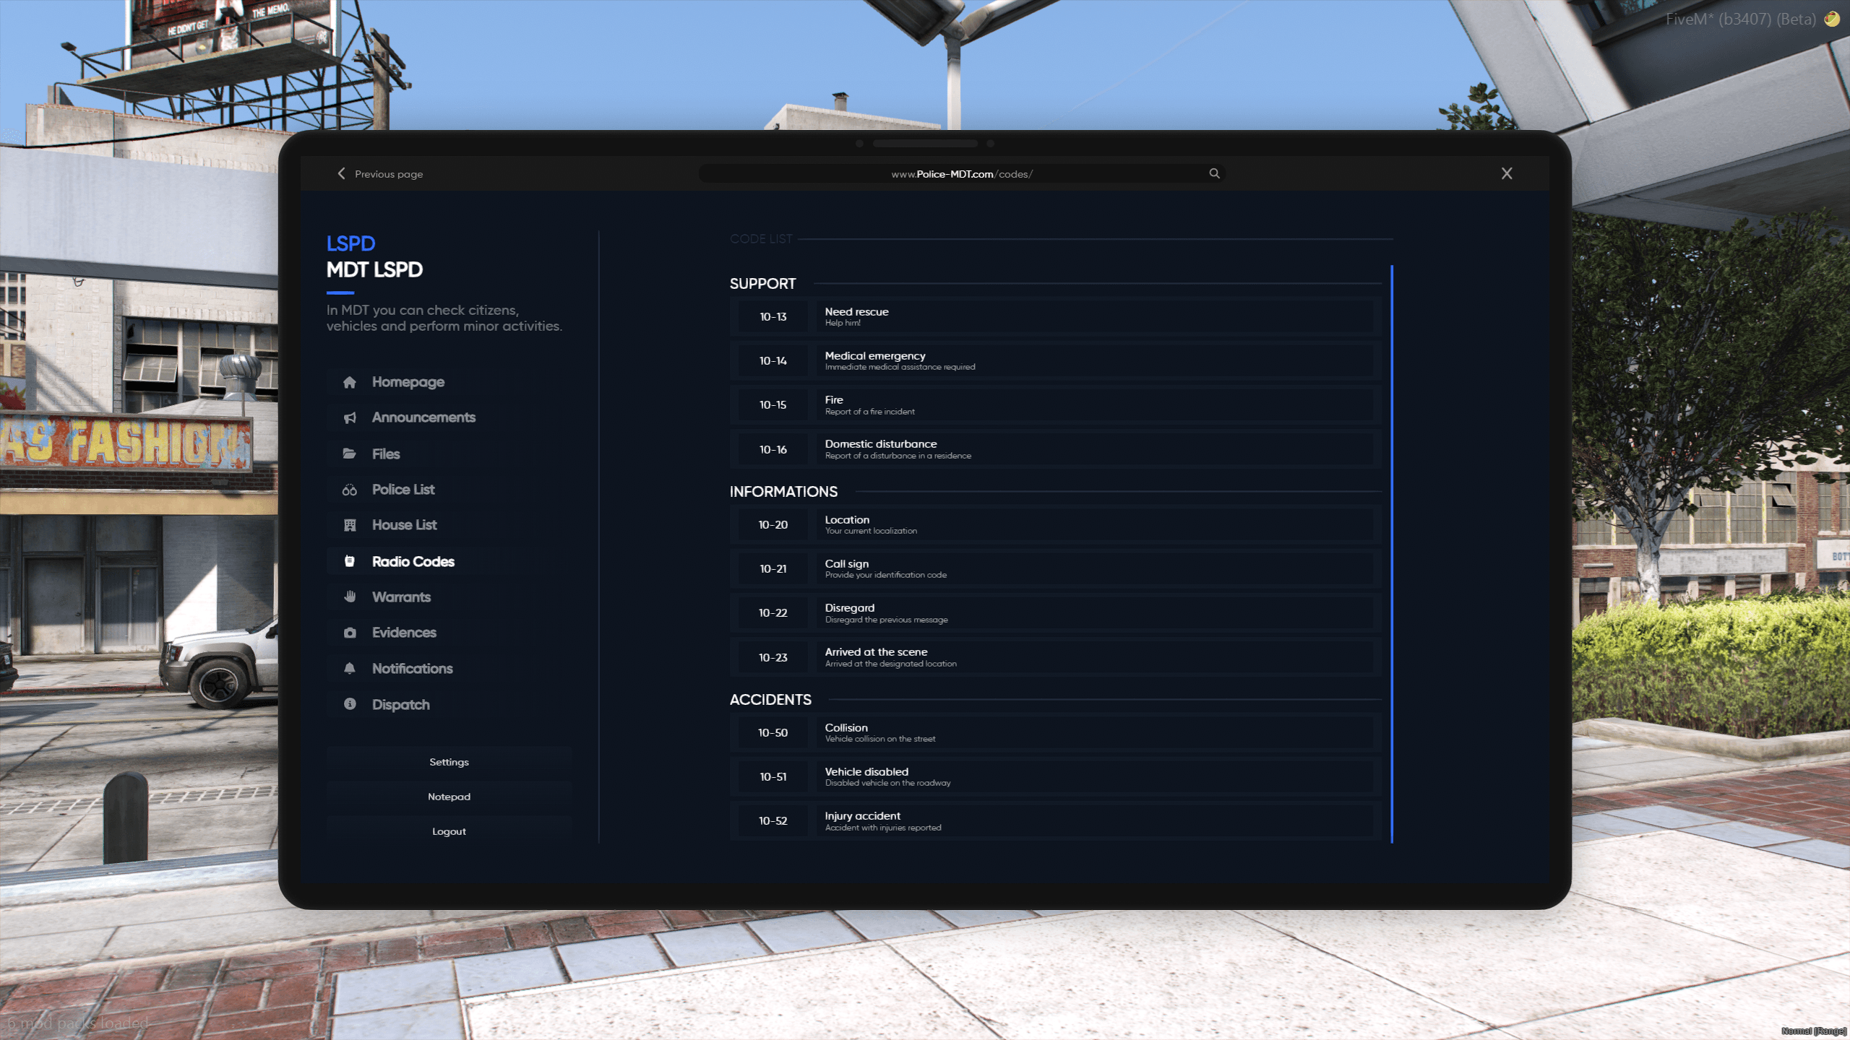This screenshot has width=1850, height=1040.
Task: Click the Radio Codes walkie-talkie icon
Action: (x=350, y=561)
